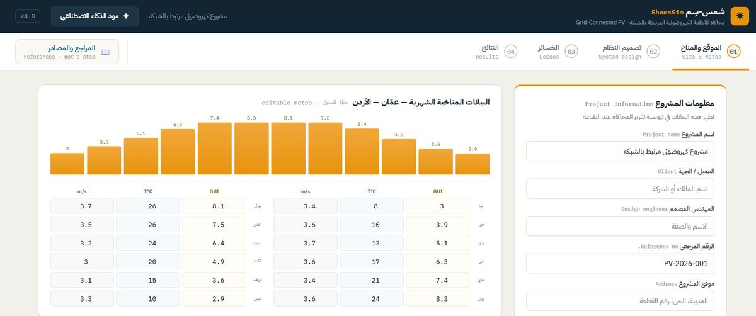Click step circle 04
The image size is (756, 316).
[x=510, y=52]
